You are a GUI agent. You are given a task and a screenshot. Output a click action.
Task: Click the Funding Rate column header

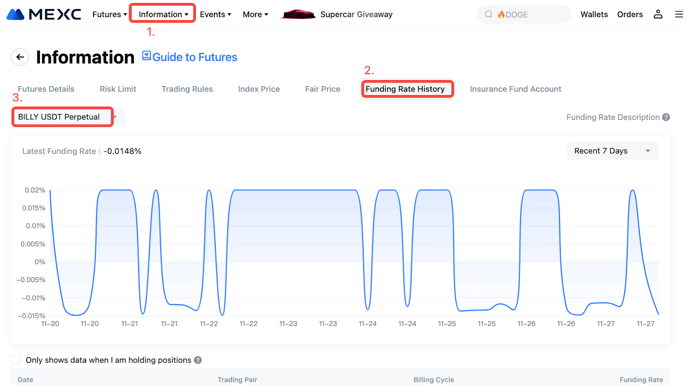[641, 379]
